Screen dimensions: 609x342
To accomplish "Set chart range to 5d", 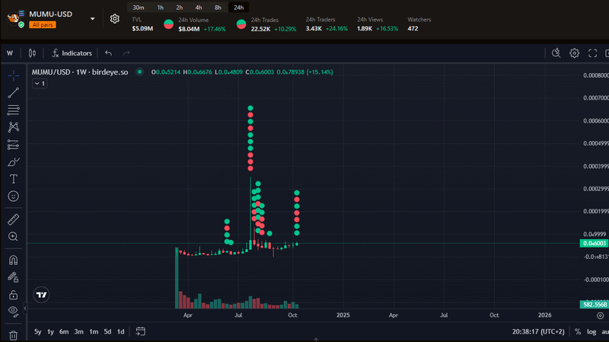I will (107, 331).
